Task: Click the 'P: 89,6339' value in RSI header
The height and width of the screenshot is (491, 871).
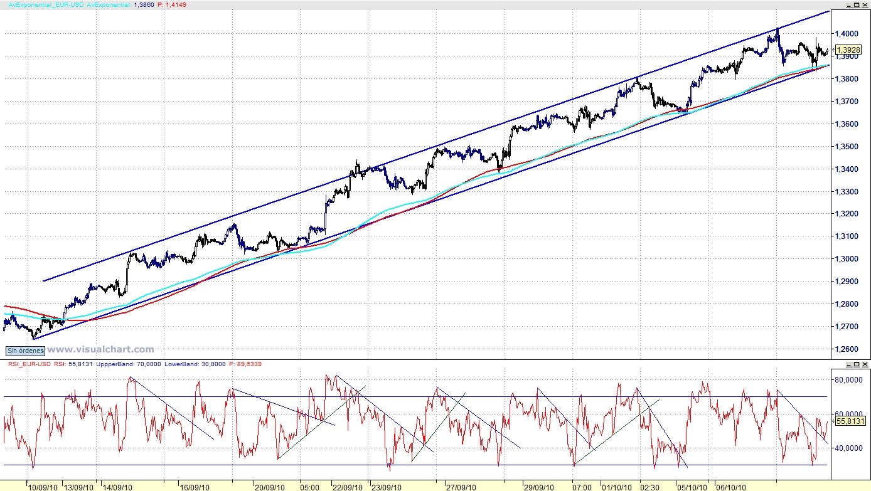Action: (246, 364)
